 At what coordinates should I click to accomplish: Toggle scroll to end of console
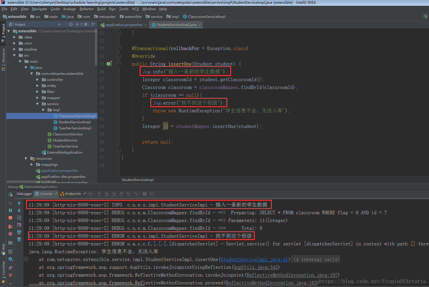pyautogui.click(x=19, y=225)
